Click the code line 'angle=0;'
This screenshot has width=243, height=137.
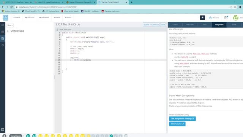(x=74, y=57)
